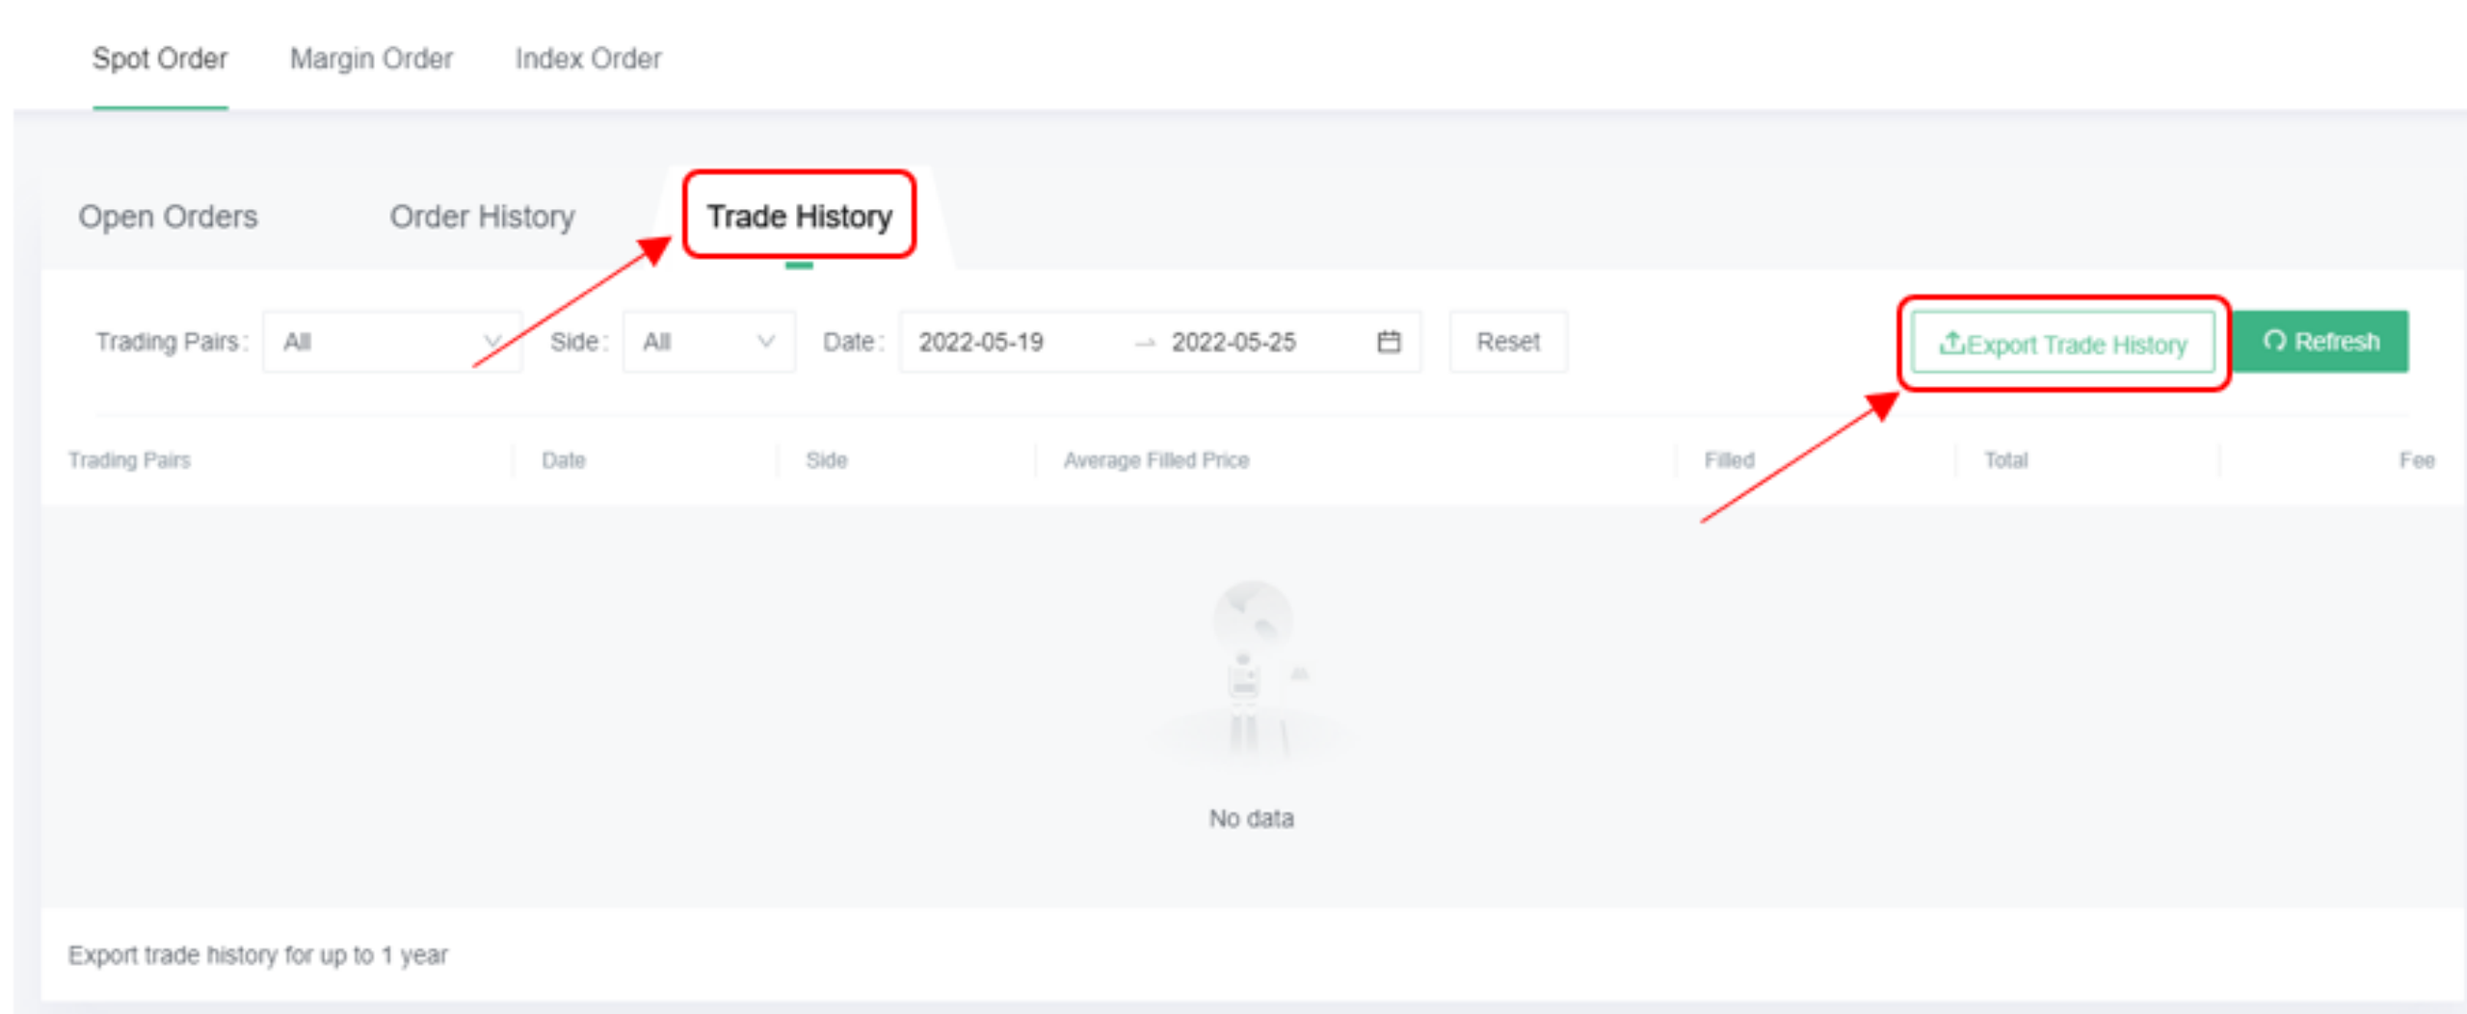Click the end date 2022-05-25 field

pyautogui.click(x=1233, y=342)
